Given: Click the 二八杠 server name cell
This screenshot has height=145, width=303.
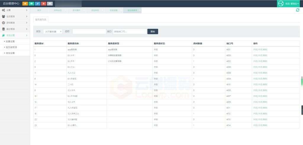Looking at the screenshot, I should 70,84.
